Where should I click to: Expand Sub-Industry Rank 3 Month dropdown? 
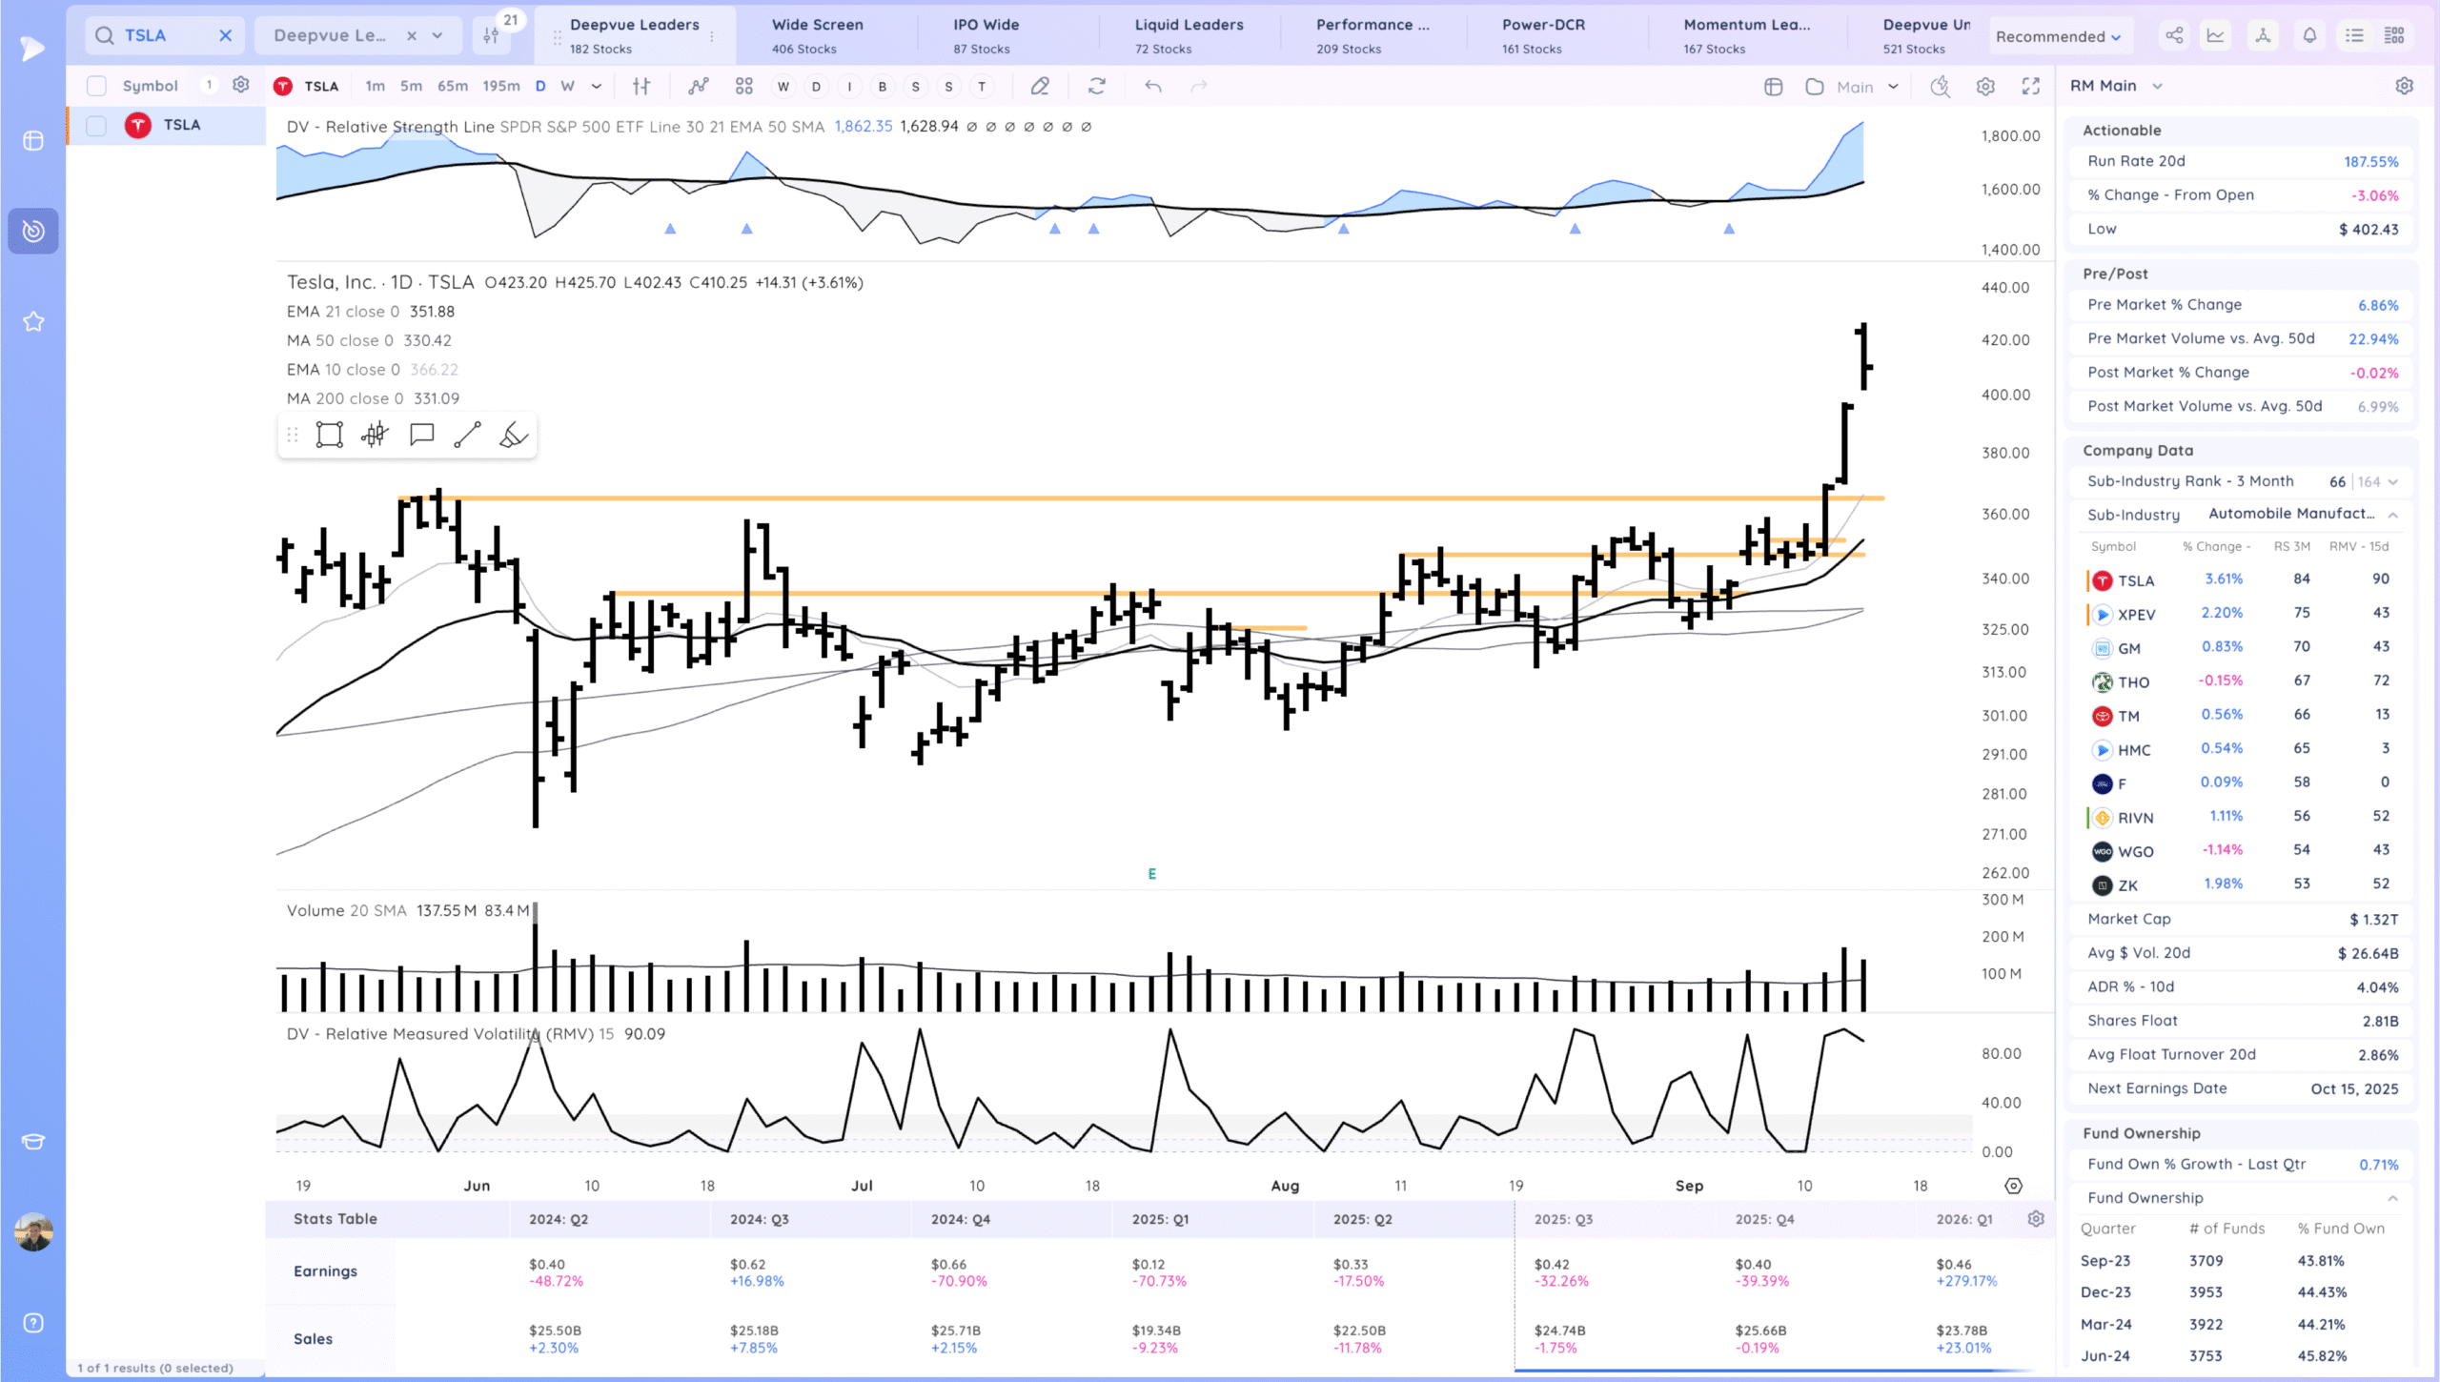coord(2392,481)
